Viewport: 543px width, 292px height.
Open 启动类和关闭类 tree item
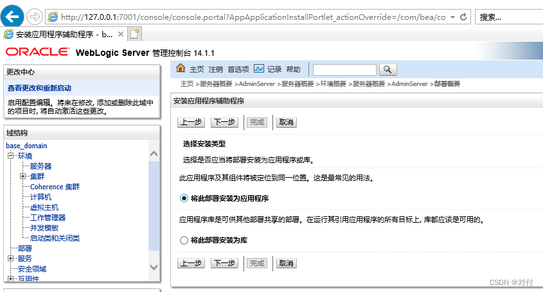tap(55, 238)
